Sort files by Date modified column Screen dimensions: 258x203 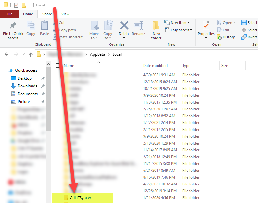(x=155, y=66)
